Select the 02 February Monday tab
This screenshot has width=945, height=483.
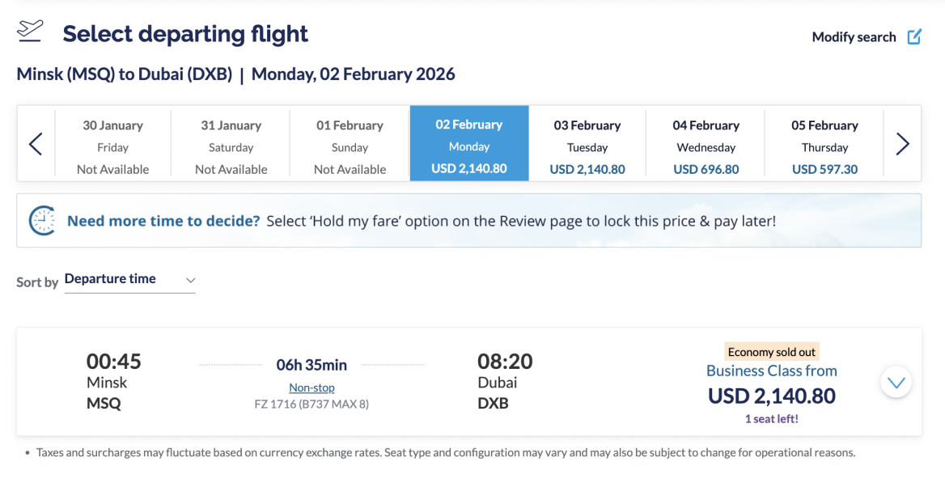(469, 144)
